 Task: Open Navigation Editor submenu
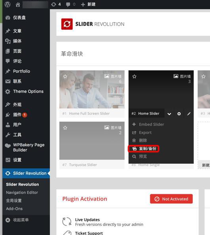point(22,192)
